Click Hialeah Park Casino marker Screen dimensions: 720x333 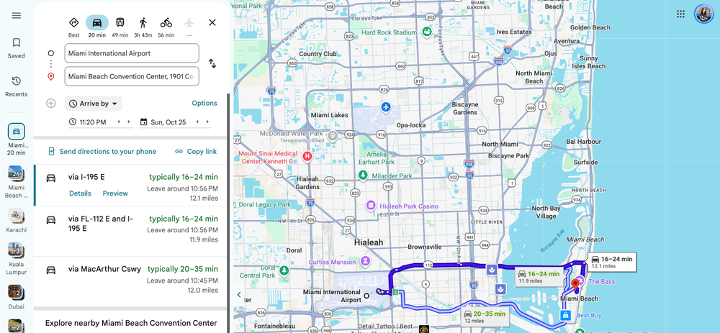371,206
